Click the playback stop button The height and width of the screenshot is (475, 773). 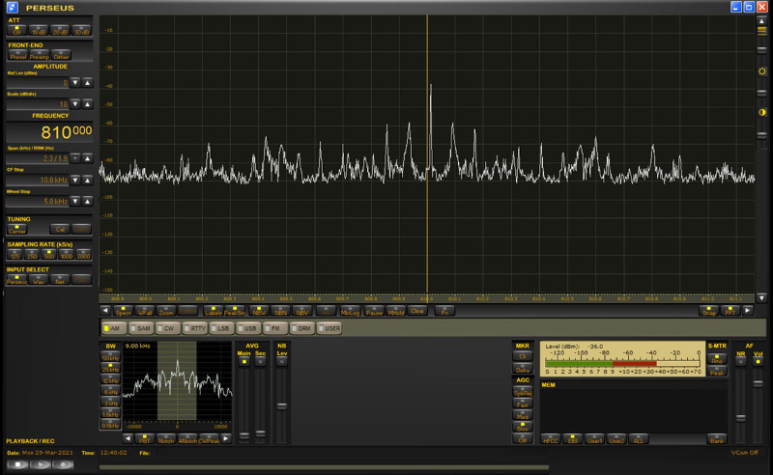[x=17, y=464]
